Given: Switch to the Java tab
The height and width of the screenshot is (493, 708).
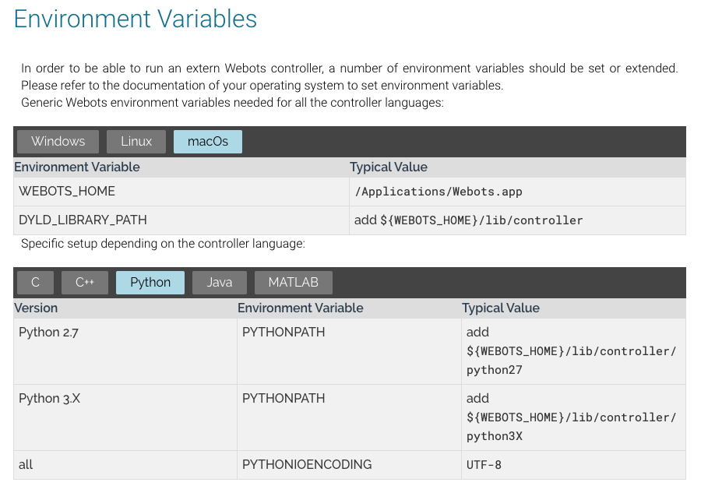Looking at the screenshot, I should click(220, 283).
